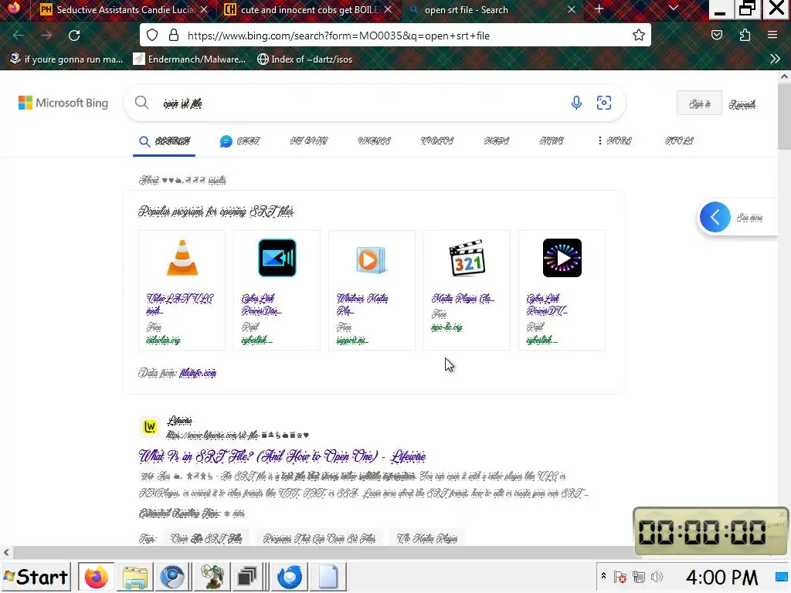Click the Microsoft Bing logo

point(63,103)
